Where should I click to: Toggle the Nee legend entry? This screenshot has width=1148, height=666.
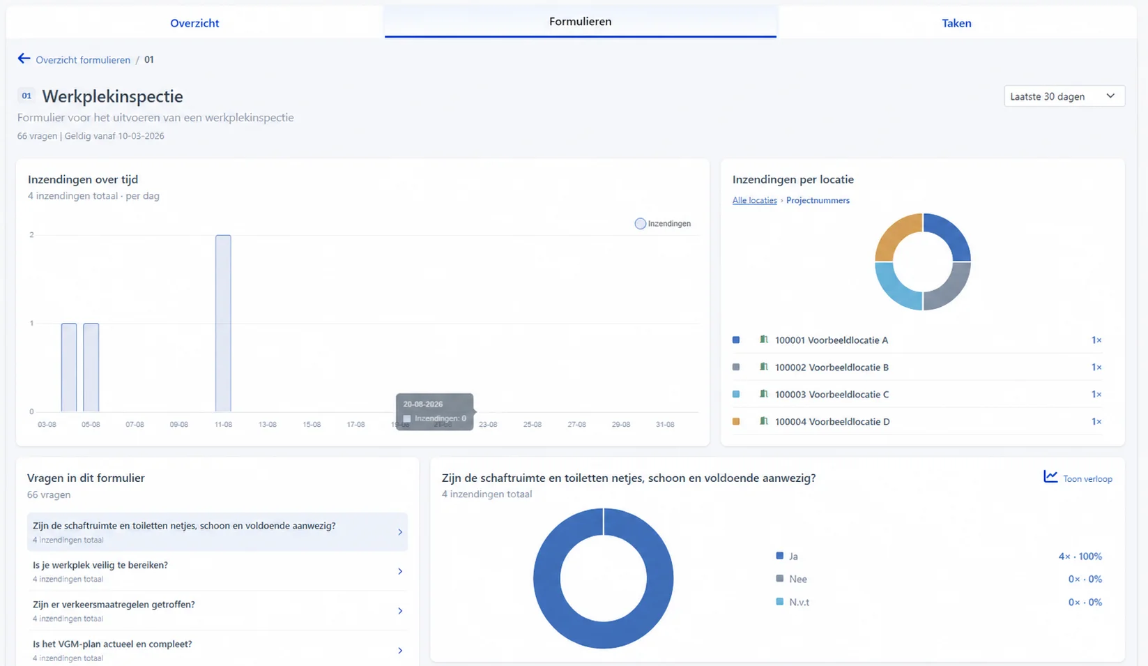(x=791, y=579)
